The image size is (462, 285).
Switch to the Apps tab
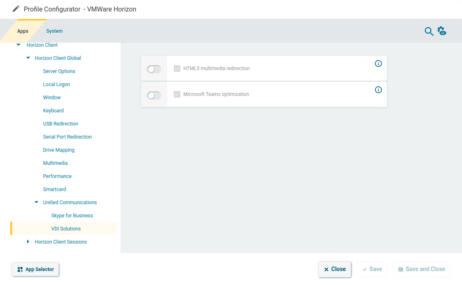(x=23, y=31)
